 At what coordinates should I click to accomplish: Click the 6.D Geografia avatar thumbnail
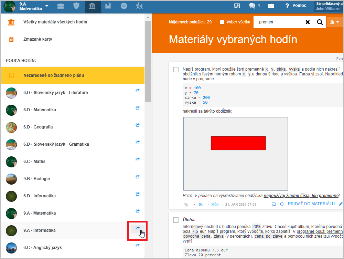click(11, 127)
